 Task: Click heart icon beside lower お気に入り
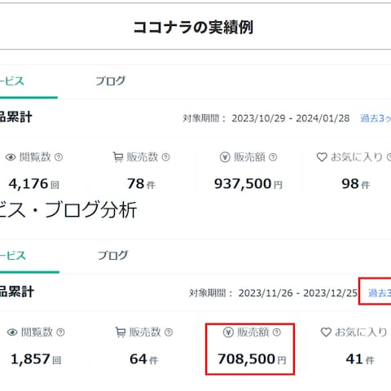(x=326, y=332)
